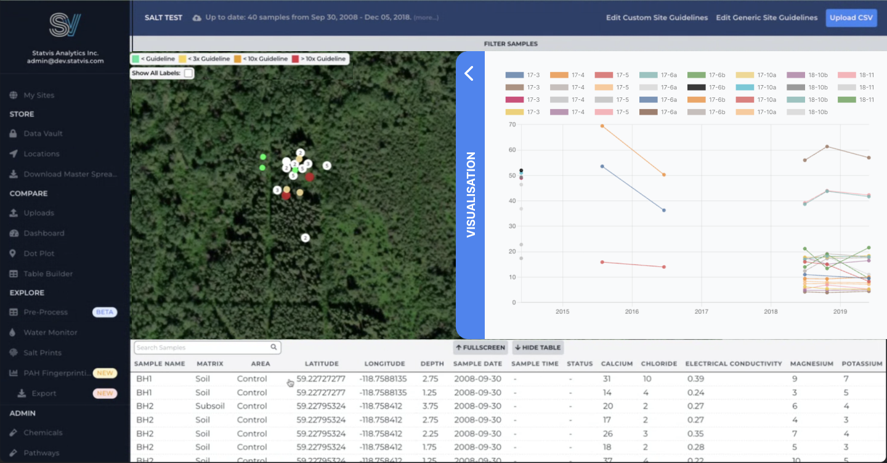Collapse the Visualisation panel with chevron
887x463 pixels.
click(x=469, y=73)
